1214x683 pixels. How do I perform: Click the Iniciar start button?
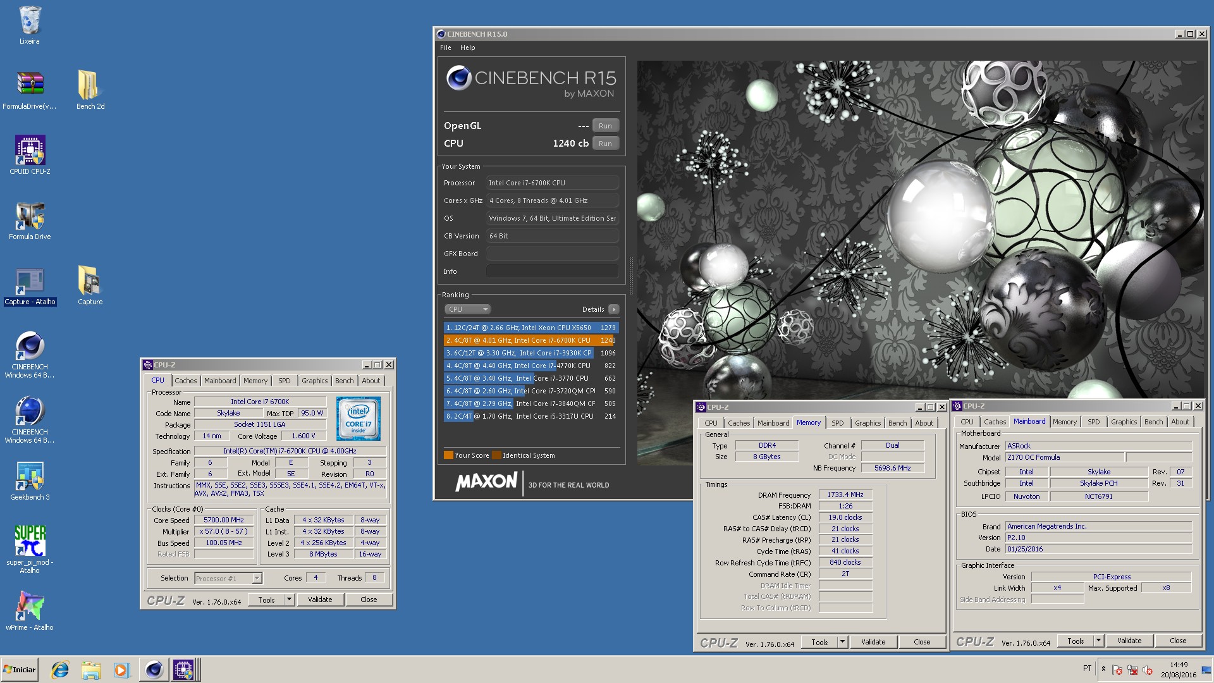20,670
